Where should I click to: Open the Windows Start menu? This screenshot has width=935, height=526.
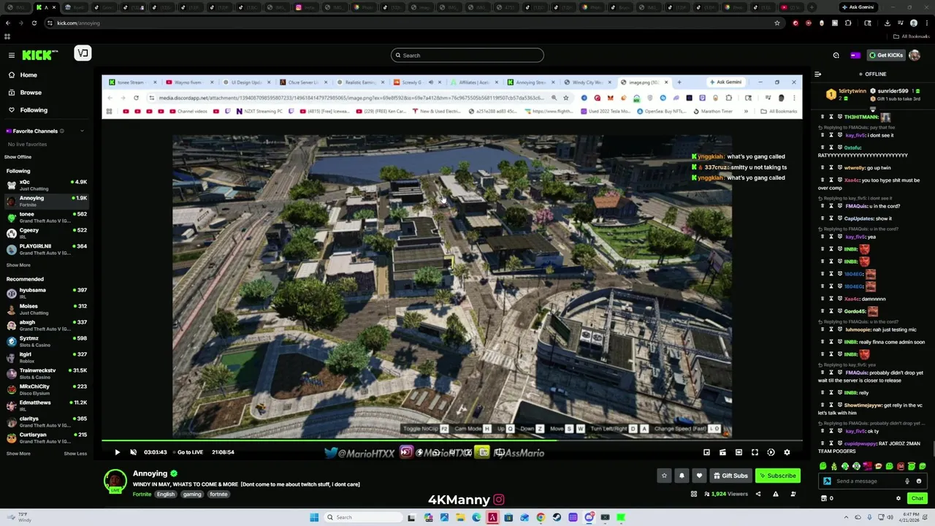(314, 517)
